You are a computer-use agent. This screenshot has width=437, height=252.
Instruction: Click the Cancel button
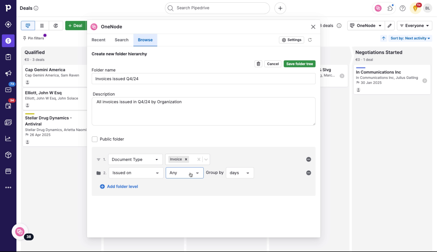point(273,64)
